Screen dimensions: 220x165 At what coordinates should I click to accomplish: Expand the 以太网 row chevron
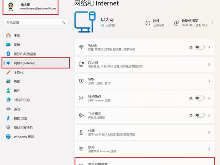[209, 64]
